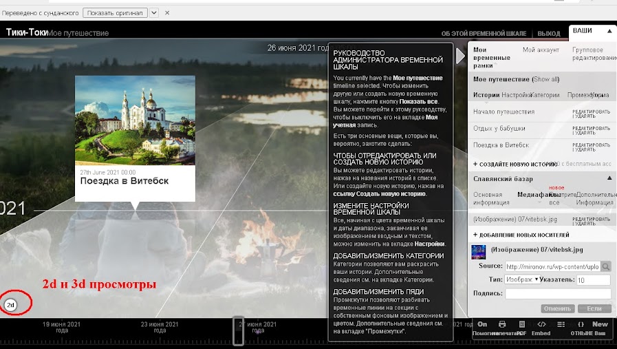
Task: Collapse the admin guide with the arrow
Action: (x=460, y=56)
